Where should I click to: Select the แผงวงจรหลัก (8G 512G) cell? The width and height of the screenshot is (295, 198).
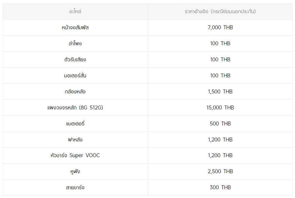click(x=75, y=108)
